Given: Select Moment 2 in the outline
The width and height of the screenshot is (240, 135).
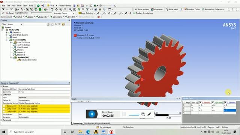Looking at the screenshot, I should (x=21, y=52).
